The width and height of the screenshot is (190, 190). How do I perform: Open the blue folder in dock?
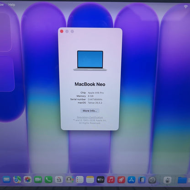click(182, 180)
